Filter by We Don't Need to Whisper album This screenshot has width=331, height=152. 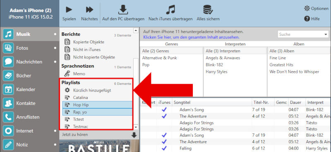pyautogui.click(x=294, y=72)
